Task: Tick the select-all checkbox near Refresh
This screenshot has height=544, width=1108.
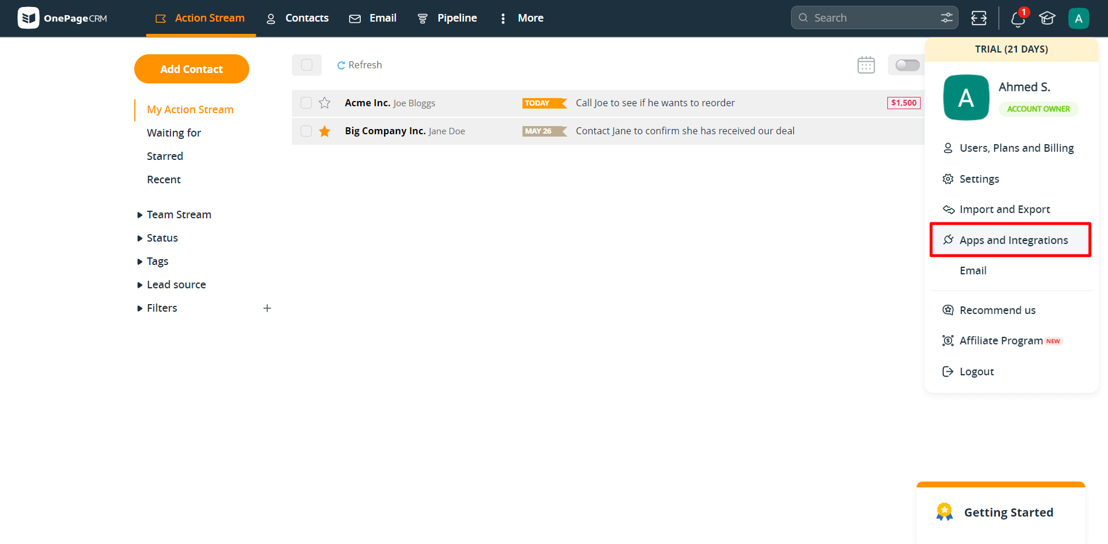Action: (x=306, y=65)
